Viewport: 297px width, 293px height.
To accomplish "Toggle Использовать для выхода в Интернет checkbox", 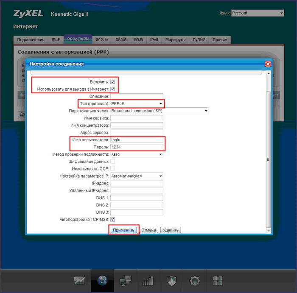I will pos(112,89).
